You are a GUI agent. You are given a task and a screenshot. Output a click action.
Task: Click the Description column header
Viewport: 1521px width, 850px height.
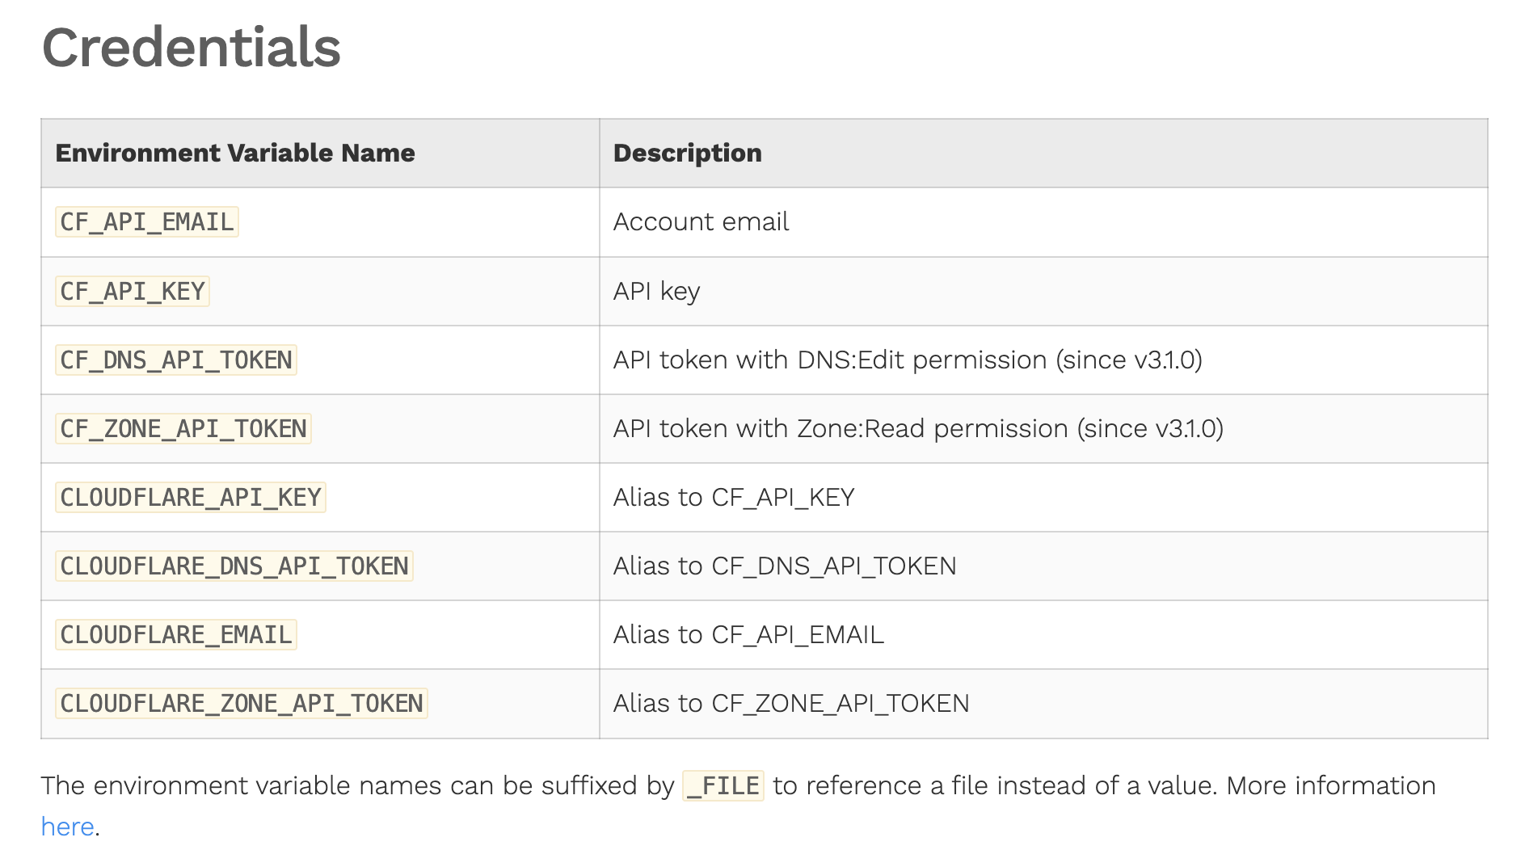tap(687, 153)
